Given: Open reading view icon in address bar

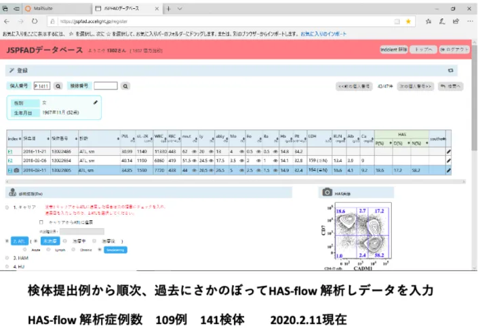Looking at the screenshot, I should coord(397,21).
